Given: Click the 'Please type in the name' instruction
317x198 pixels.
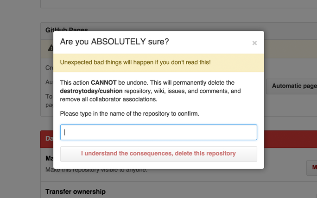Looking at the screenshot, I should (129, 114).
